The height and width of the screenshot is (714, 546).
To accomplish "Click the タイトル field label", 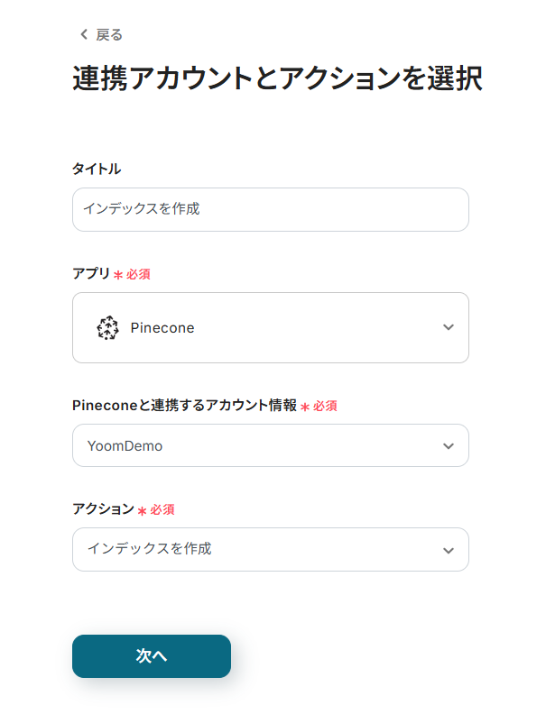I will (x=97, y=169).
